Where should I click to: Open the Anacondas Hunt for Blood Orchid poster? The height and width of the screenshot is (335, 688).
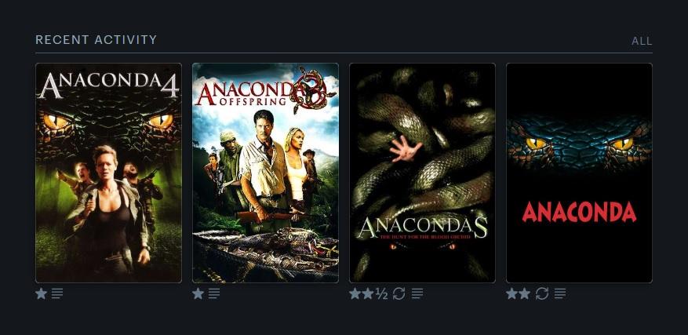(x=422, y=173)
